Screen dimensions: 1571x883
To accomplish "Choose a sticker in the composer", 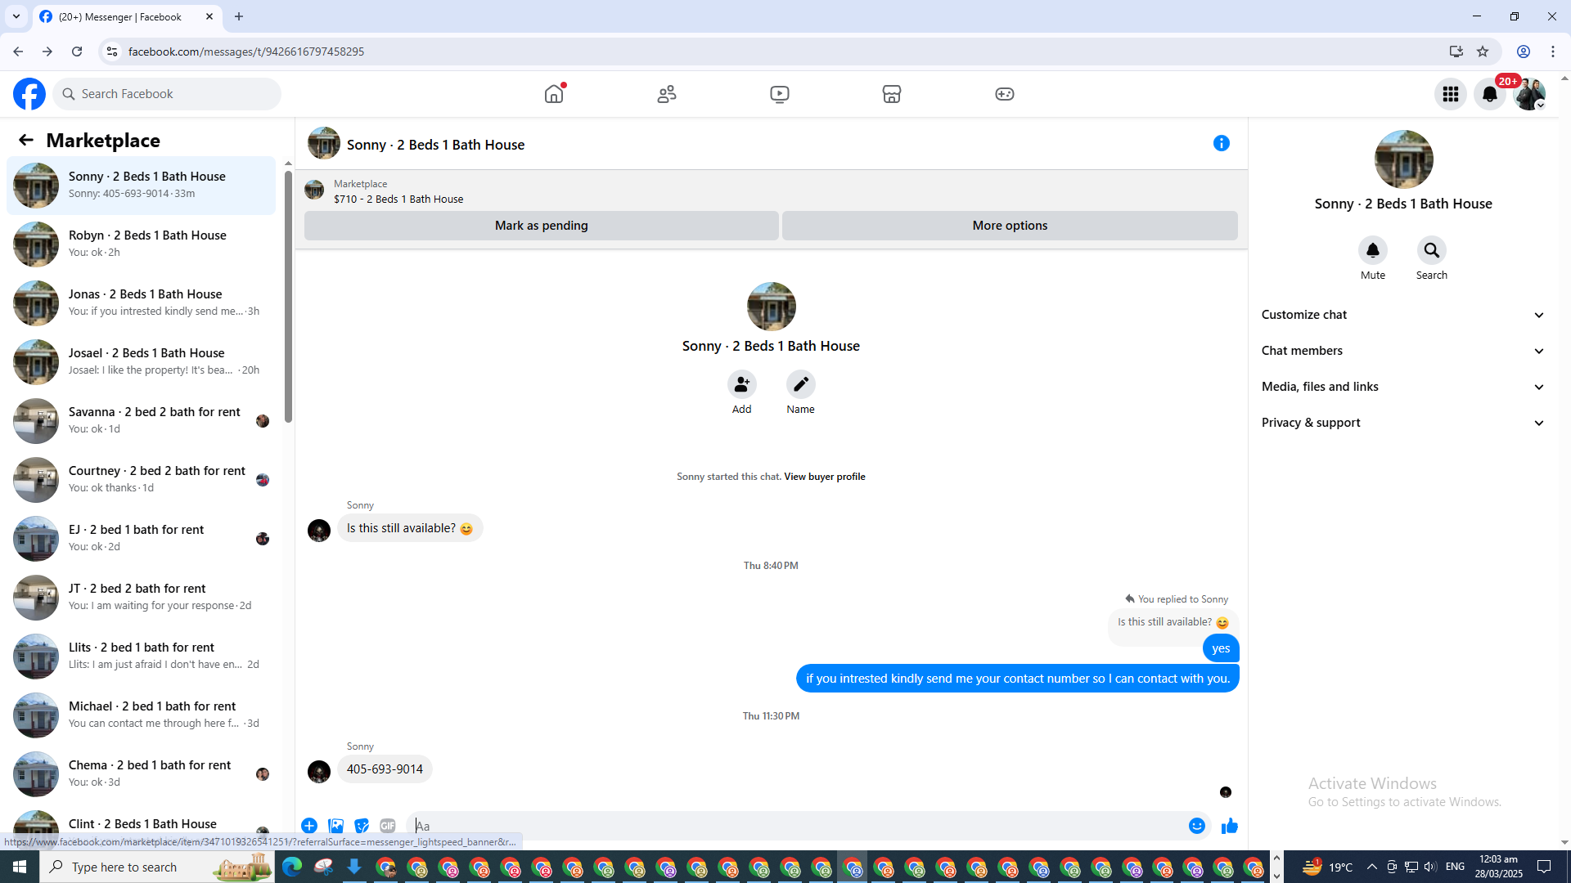I will point(362,826).
